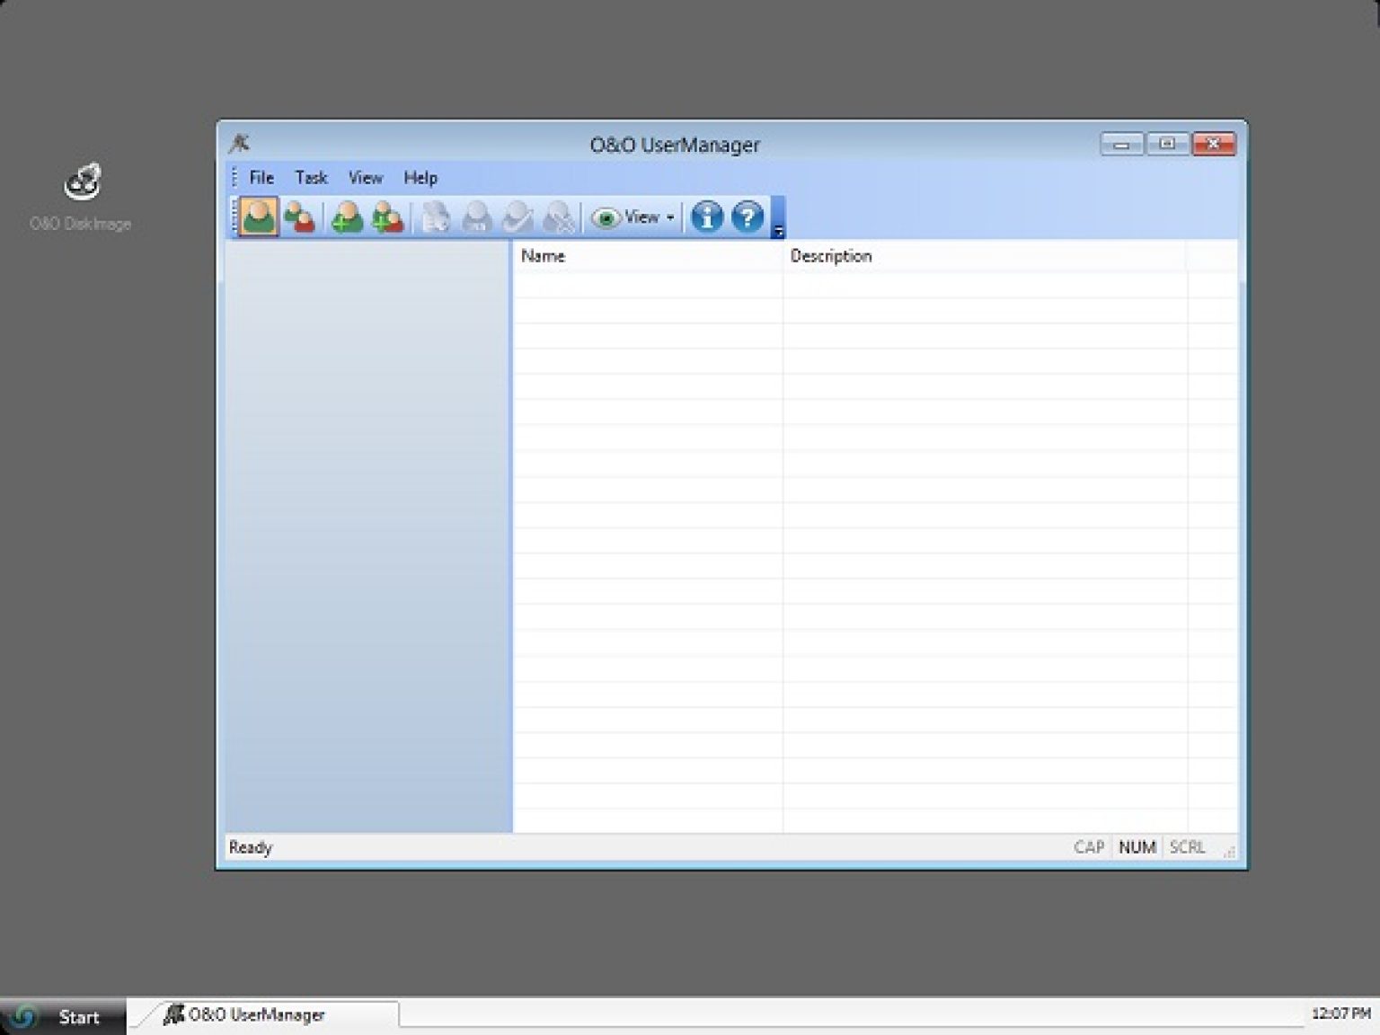Click the window resize grip in status bar
The width and height of the screenshot is (1380, 1035).
click(x=1229, y=851)
